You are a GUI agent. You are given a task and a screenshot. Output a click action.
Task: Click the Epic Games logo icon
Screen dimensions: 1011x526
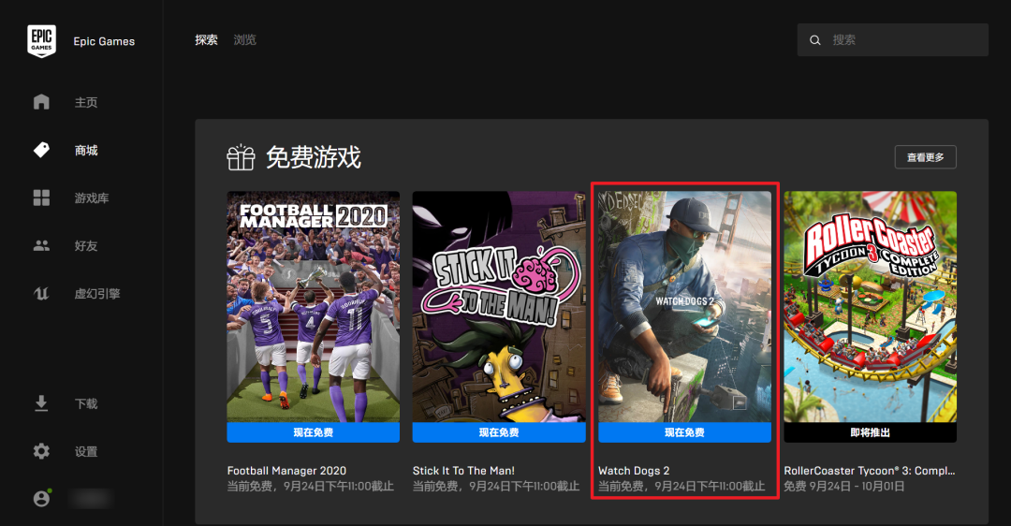tap(41, 41)
